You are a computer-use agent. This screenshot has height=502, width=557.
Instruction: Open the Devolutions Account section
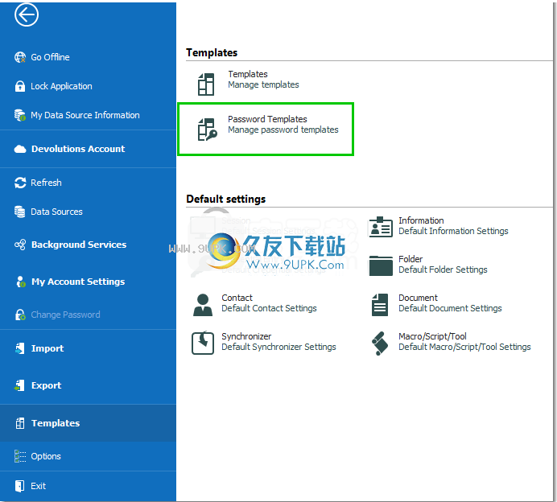pos(88,149)
